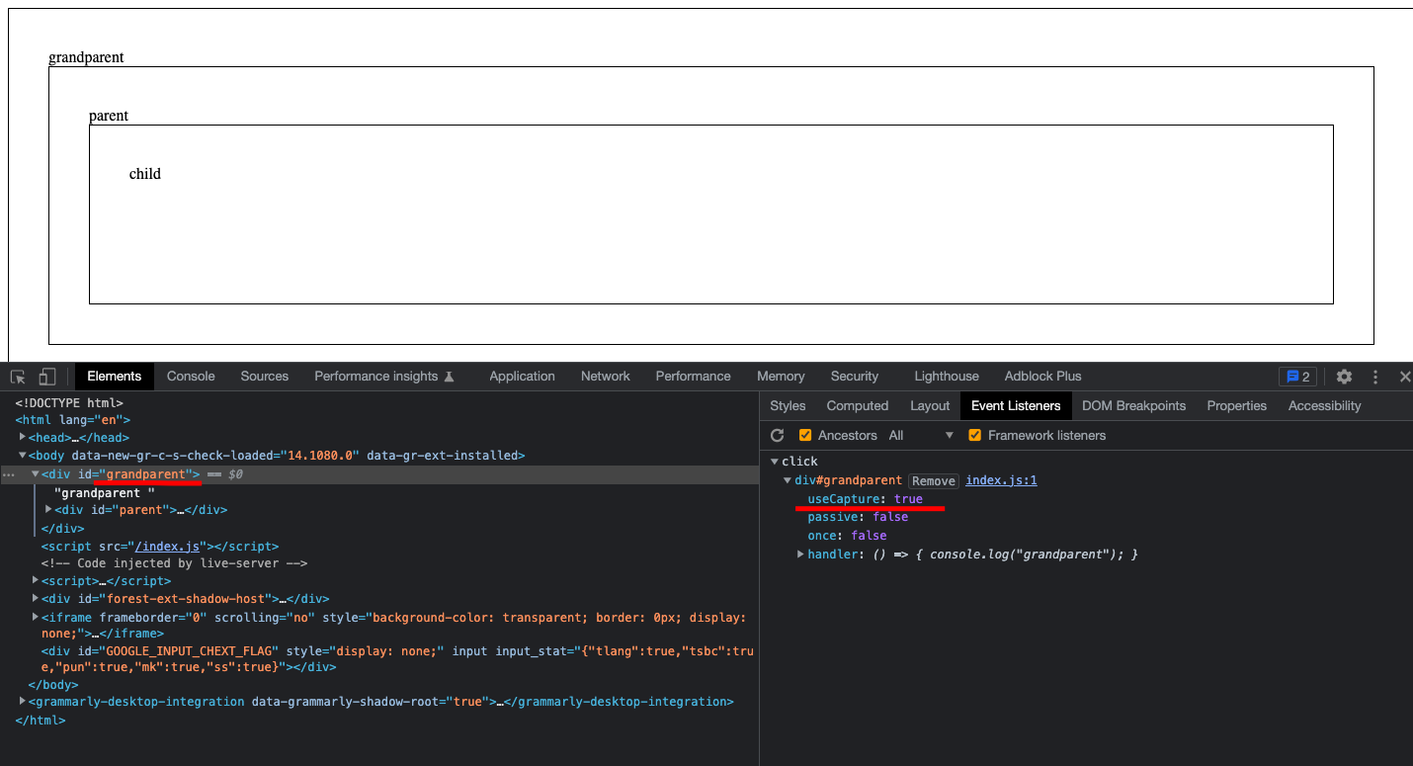
Task: Switch to the Computed sidebar tab
Action: (858, 406)
